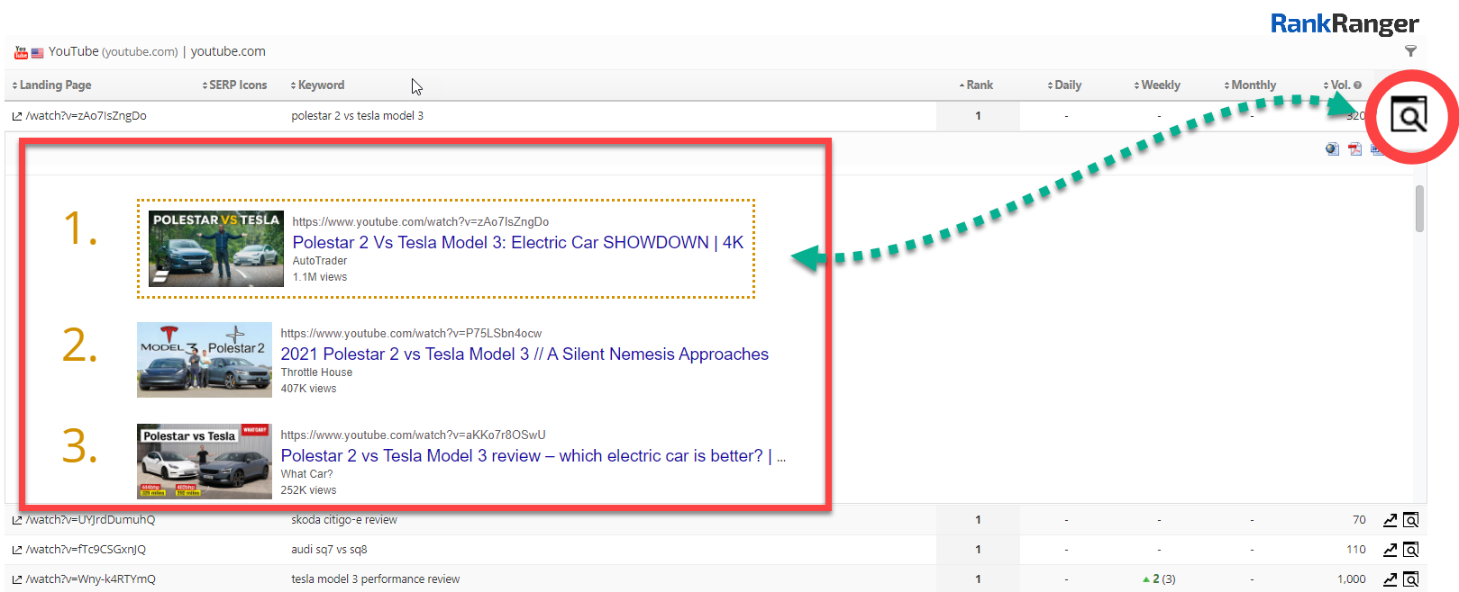Sort table by Monthly column

(1250, 85)
